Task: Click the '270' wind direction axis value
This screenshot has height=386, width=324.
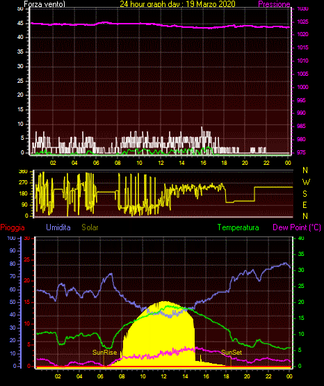Action: tap(23, 183)
